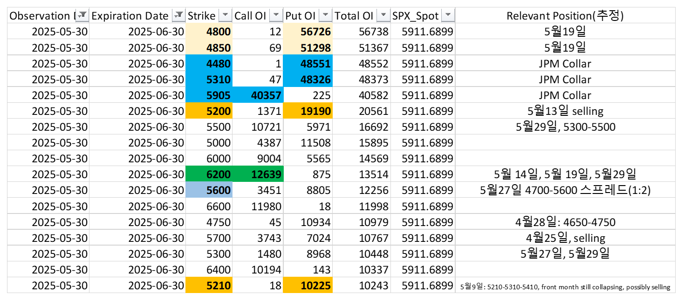Viewport: 684px width, 300px height.
Task: Select the Call OI value 11980
Action: coord(258,206)
